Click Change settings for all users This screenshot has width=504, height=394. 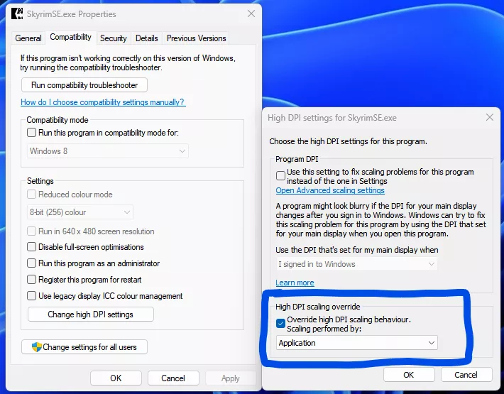pyautogui.click(x=84, y=347)
